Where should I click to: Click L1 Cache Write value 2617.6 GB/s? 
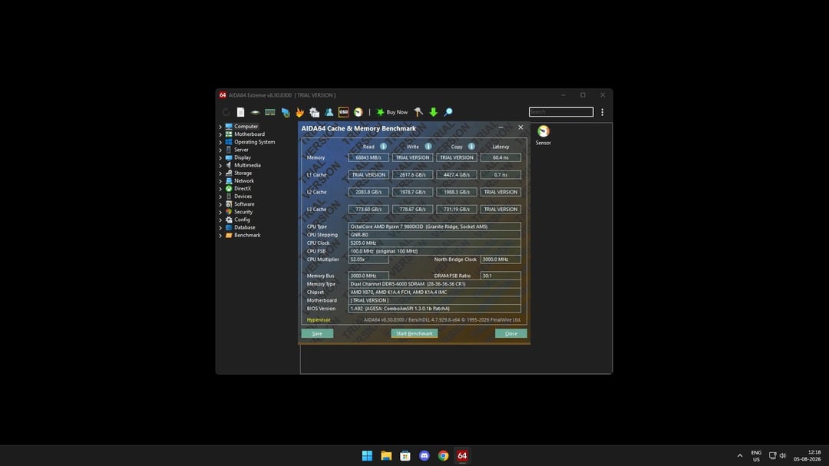tap(412, 174)
